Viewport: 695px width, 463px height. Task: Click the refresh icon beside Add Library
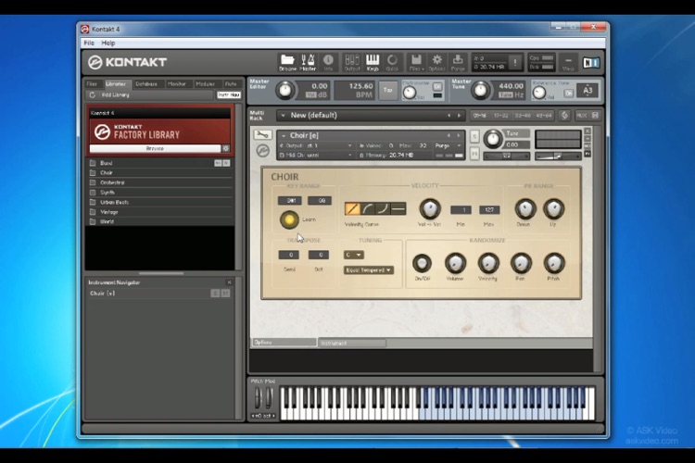(x=92, y=94)
